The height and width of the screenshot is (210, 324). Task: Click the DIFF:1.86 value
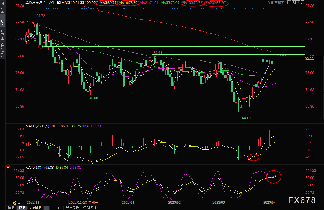coord(57,126)
